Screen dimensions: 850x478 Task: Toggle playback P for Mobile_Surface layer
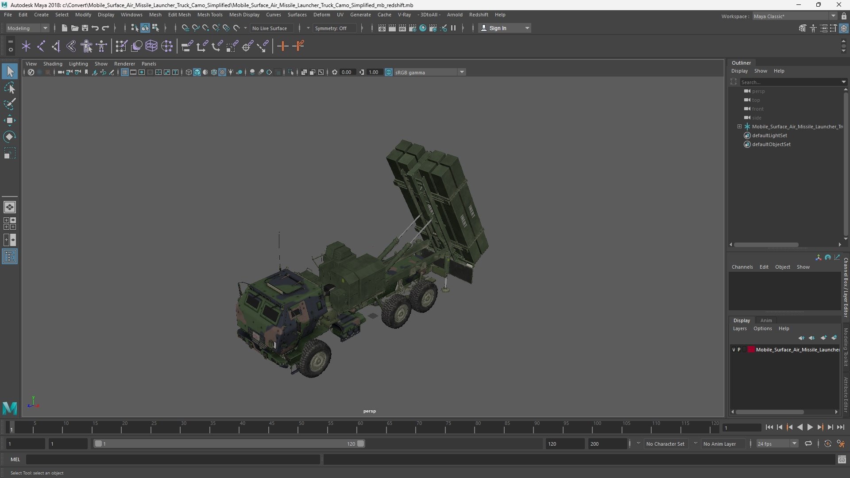coord(739,350)
